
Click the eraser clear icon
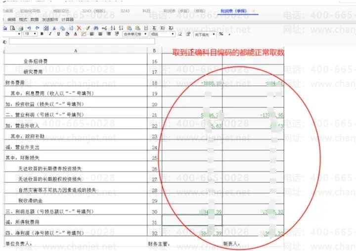[180, 34]
